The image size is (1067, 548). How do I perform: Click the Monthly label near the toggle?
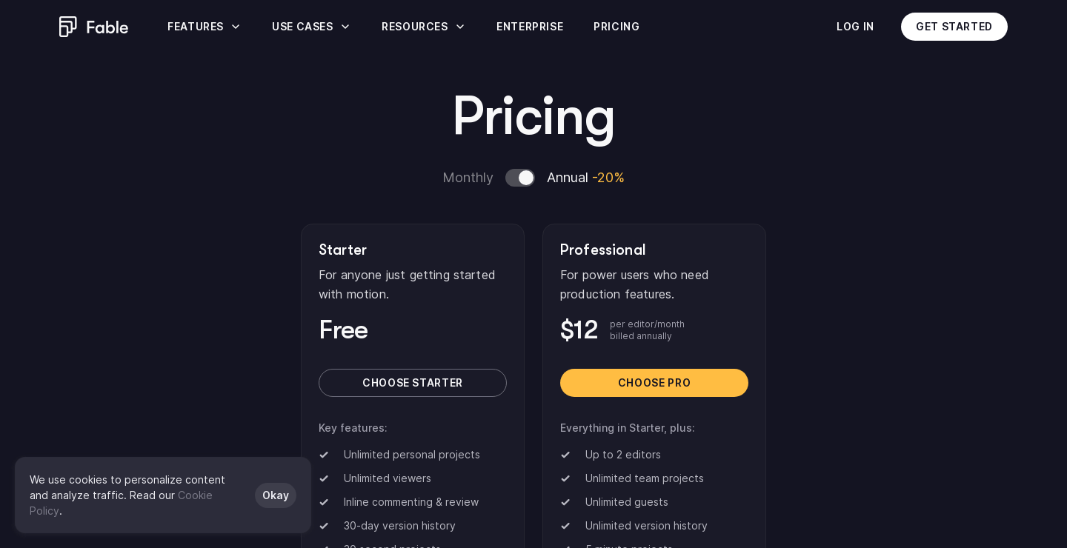tap(468, 178)
